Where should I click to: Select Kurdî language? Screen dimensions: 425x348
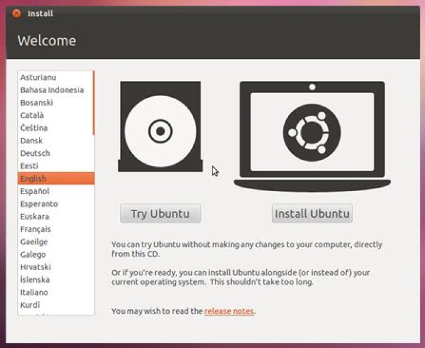click(56, 305)
